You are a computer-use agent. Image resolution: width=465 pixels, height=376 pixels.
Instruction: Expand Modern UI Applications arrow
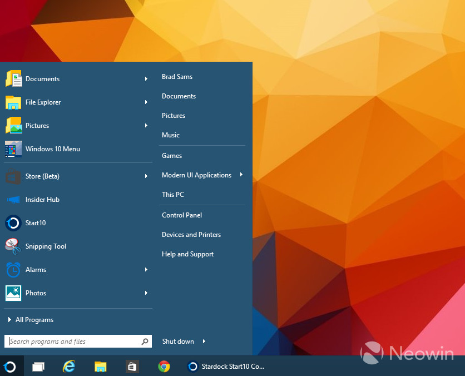(241, 175)
